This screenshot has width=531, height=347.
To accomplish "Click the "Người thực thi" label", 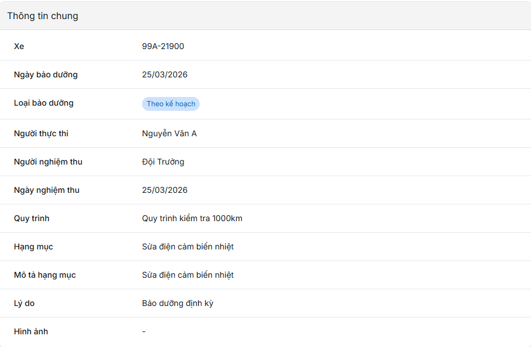I will (x=41, y=133).
